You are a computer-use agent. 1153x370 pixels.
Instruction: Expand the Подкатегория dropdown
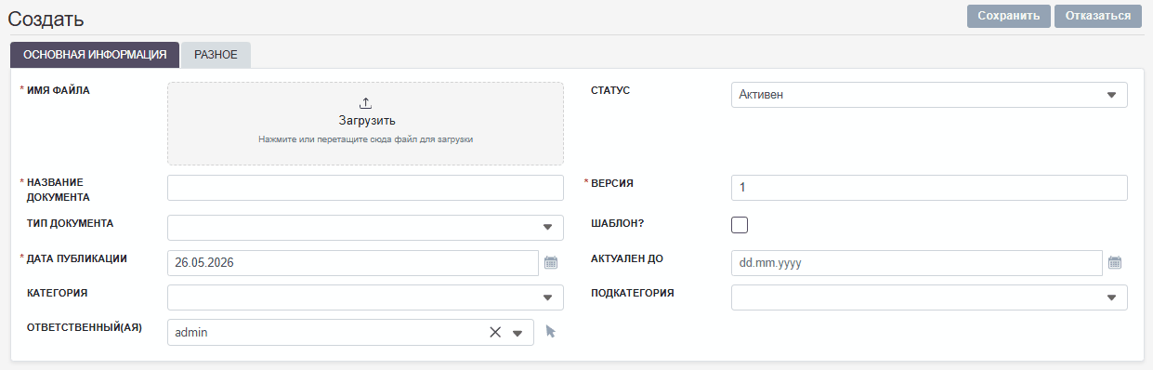(929, 297)
